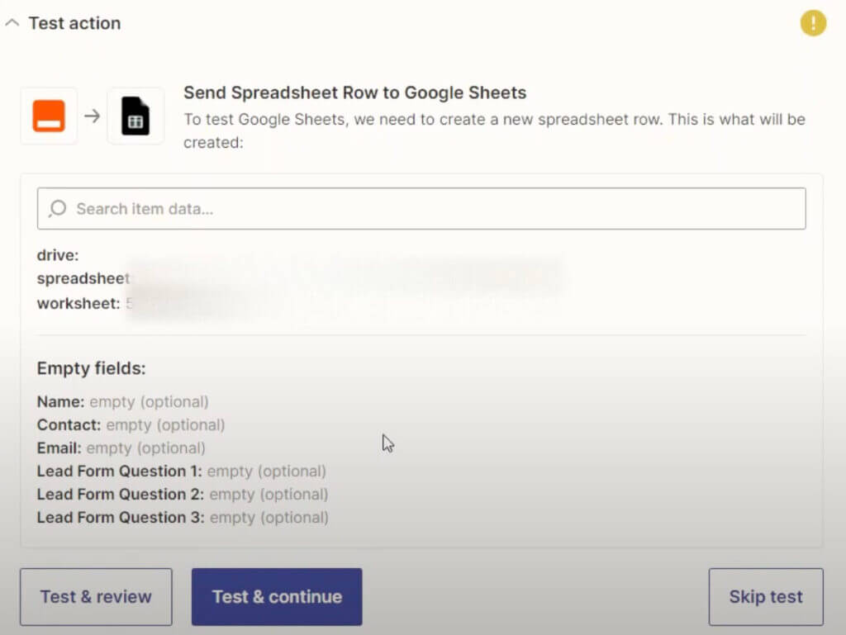Click the yellow warning indicator icon
Viewport: 846px width, 635px height.
[x=813, y=23]
